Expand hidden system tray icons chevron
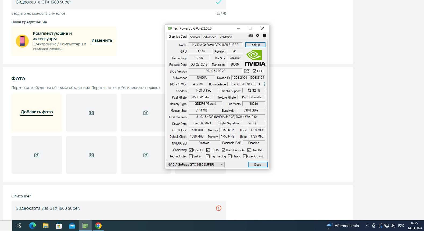The height and width of the screenshot is (231, 424). click(367, 226)
